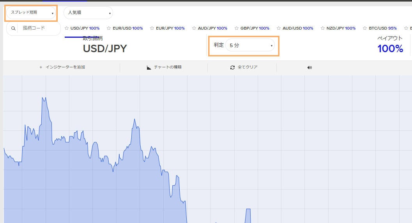Open the 人気順 sort order dropdown
This screenshot has height=223, width=412.
coord(88,12)
